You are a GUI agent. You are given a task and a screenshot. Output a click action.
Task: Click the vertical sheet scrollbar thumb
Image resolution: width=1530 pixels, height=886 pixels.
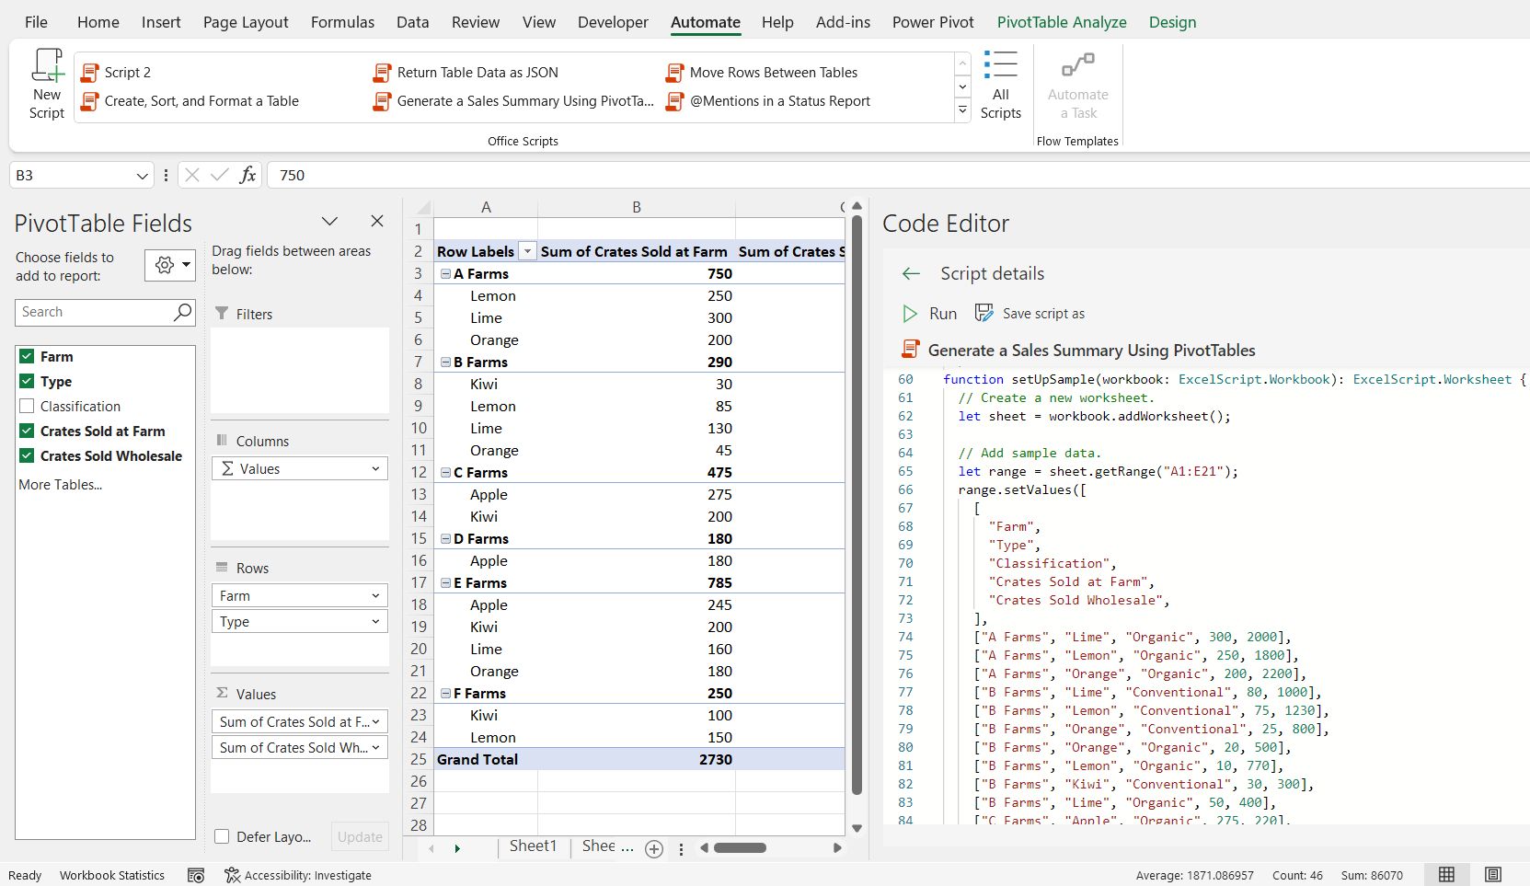(857, 504)
